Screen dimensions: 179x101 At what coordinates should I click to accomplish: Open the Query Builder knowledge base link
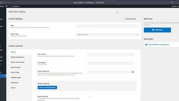[x=159, y=45]
